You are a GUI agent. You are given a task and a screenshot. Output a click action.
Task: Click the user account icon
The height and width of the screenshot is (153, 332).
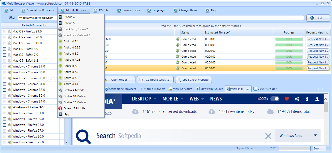point(317,99)
